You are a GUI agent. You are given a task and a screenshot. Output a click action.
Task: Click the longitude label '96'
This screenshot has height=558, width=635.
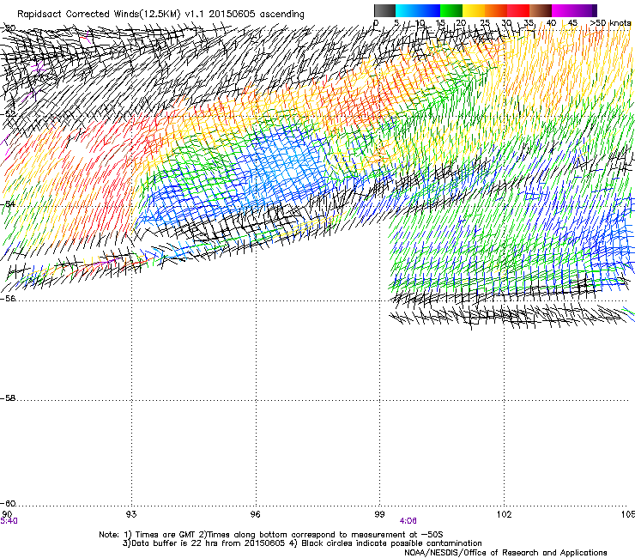pos(255,514)
